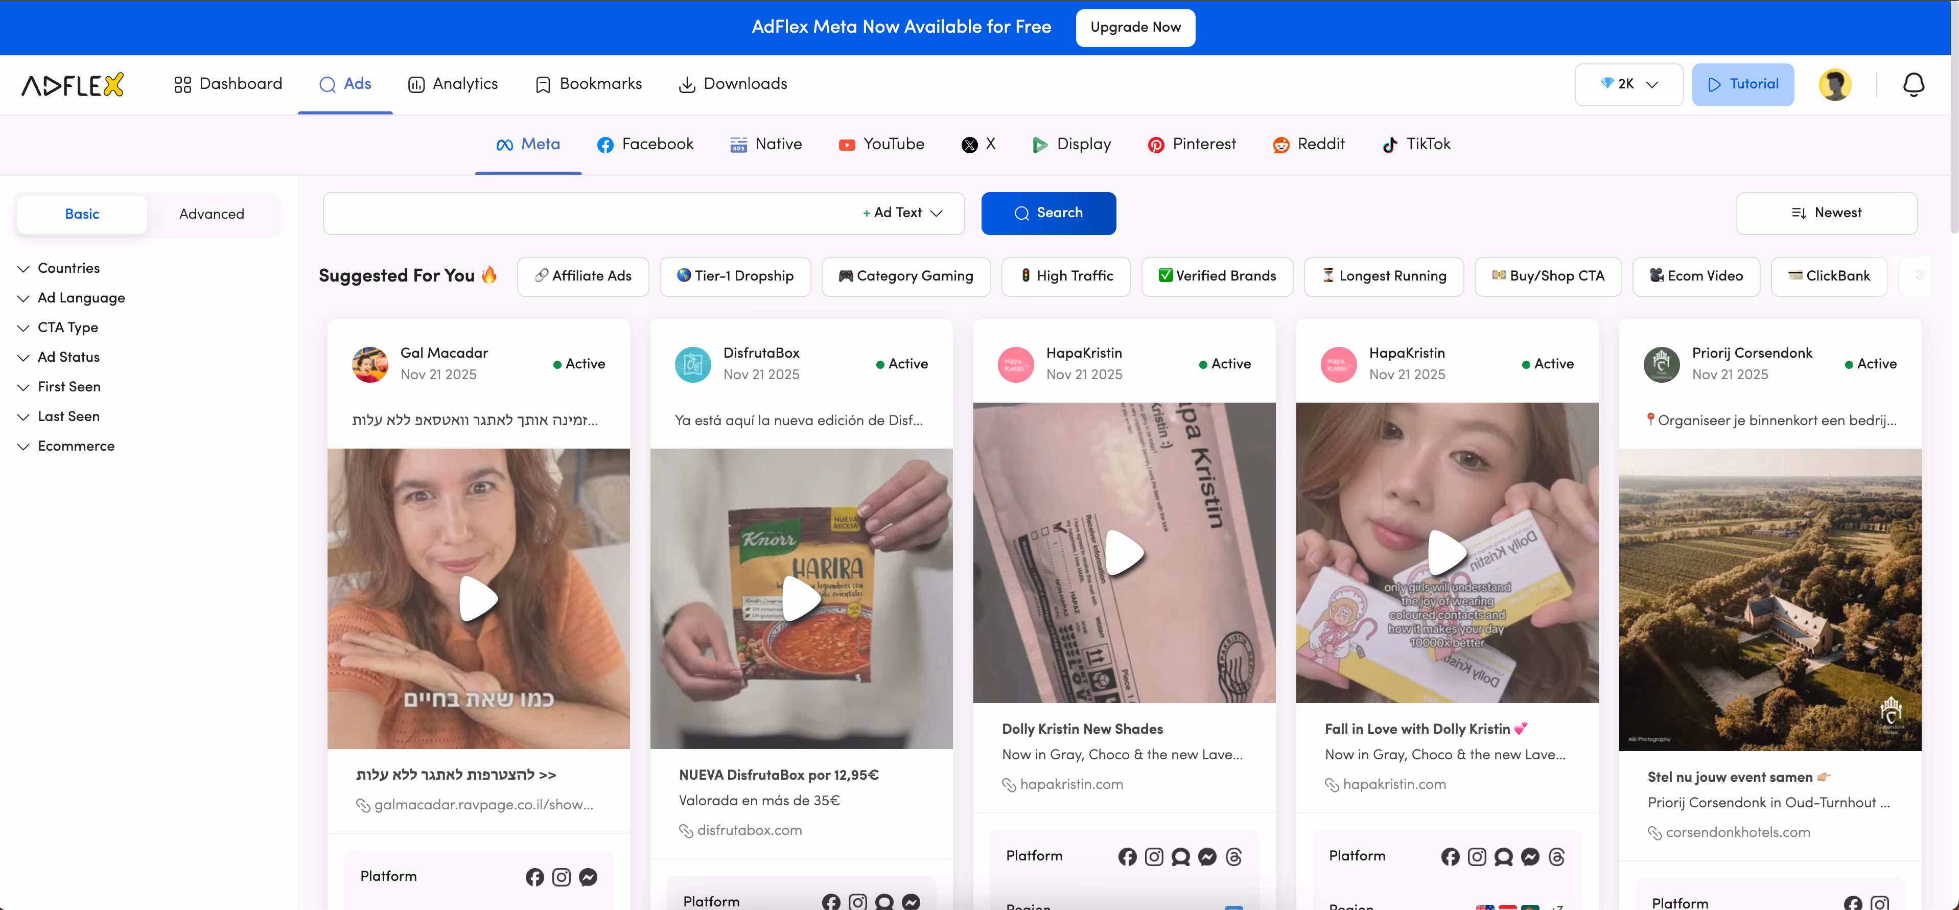Viewport: 1959px width, 910px height.
Task: Expand the Countries filter
Action: (68, 268)
